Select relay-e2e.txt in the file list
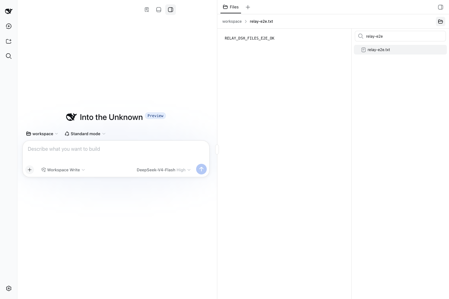This screenshot has width=449, height=299. [400, 50]
